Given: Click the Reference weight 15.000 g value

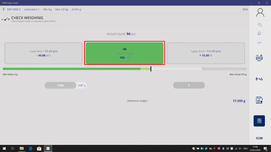Looking at the screenshot, I should point(239,101).
